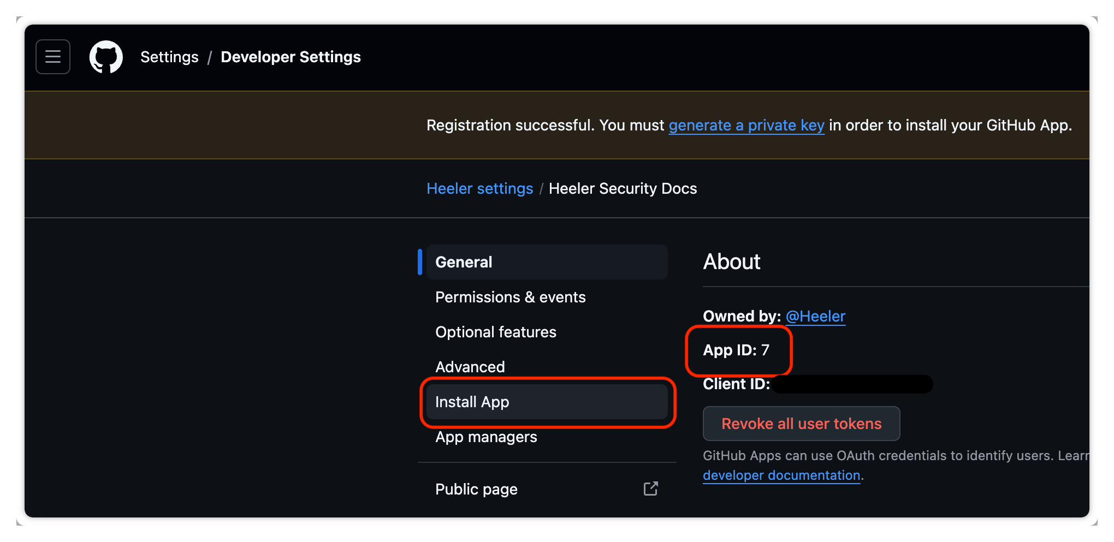
Task: Click Revoke all user tokens button
Action: [801, 424]
